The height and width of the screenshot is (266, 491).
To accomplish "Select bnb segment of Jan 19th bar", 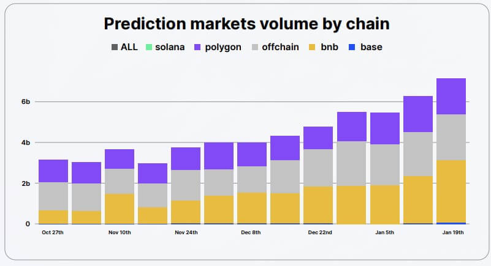I will coord(451,191).
